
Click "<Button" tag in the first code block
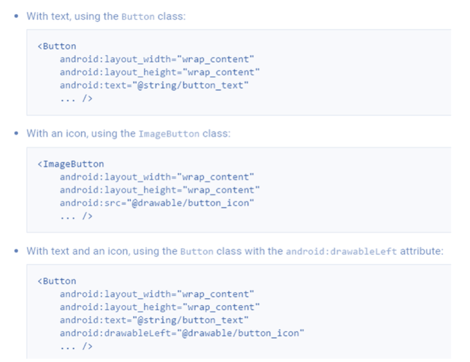click(57, 46)
